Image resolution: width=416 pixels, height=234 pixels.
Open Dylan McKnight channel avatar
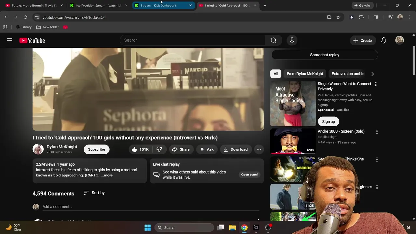tap(38, 149)
